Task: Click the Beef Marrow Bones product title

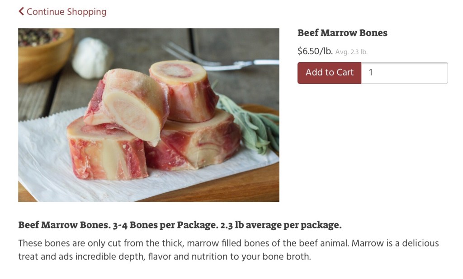Action: click(x=342, y=33)
